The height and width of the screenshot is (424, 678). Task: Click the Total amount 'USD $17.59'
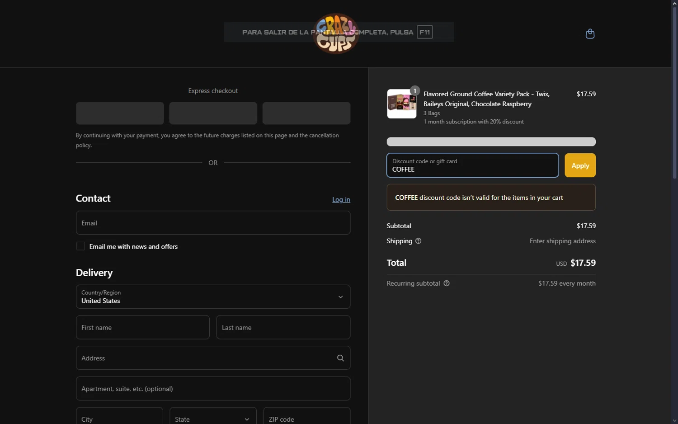point(576,263)
